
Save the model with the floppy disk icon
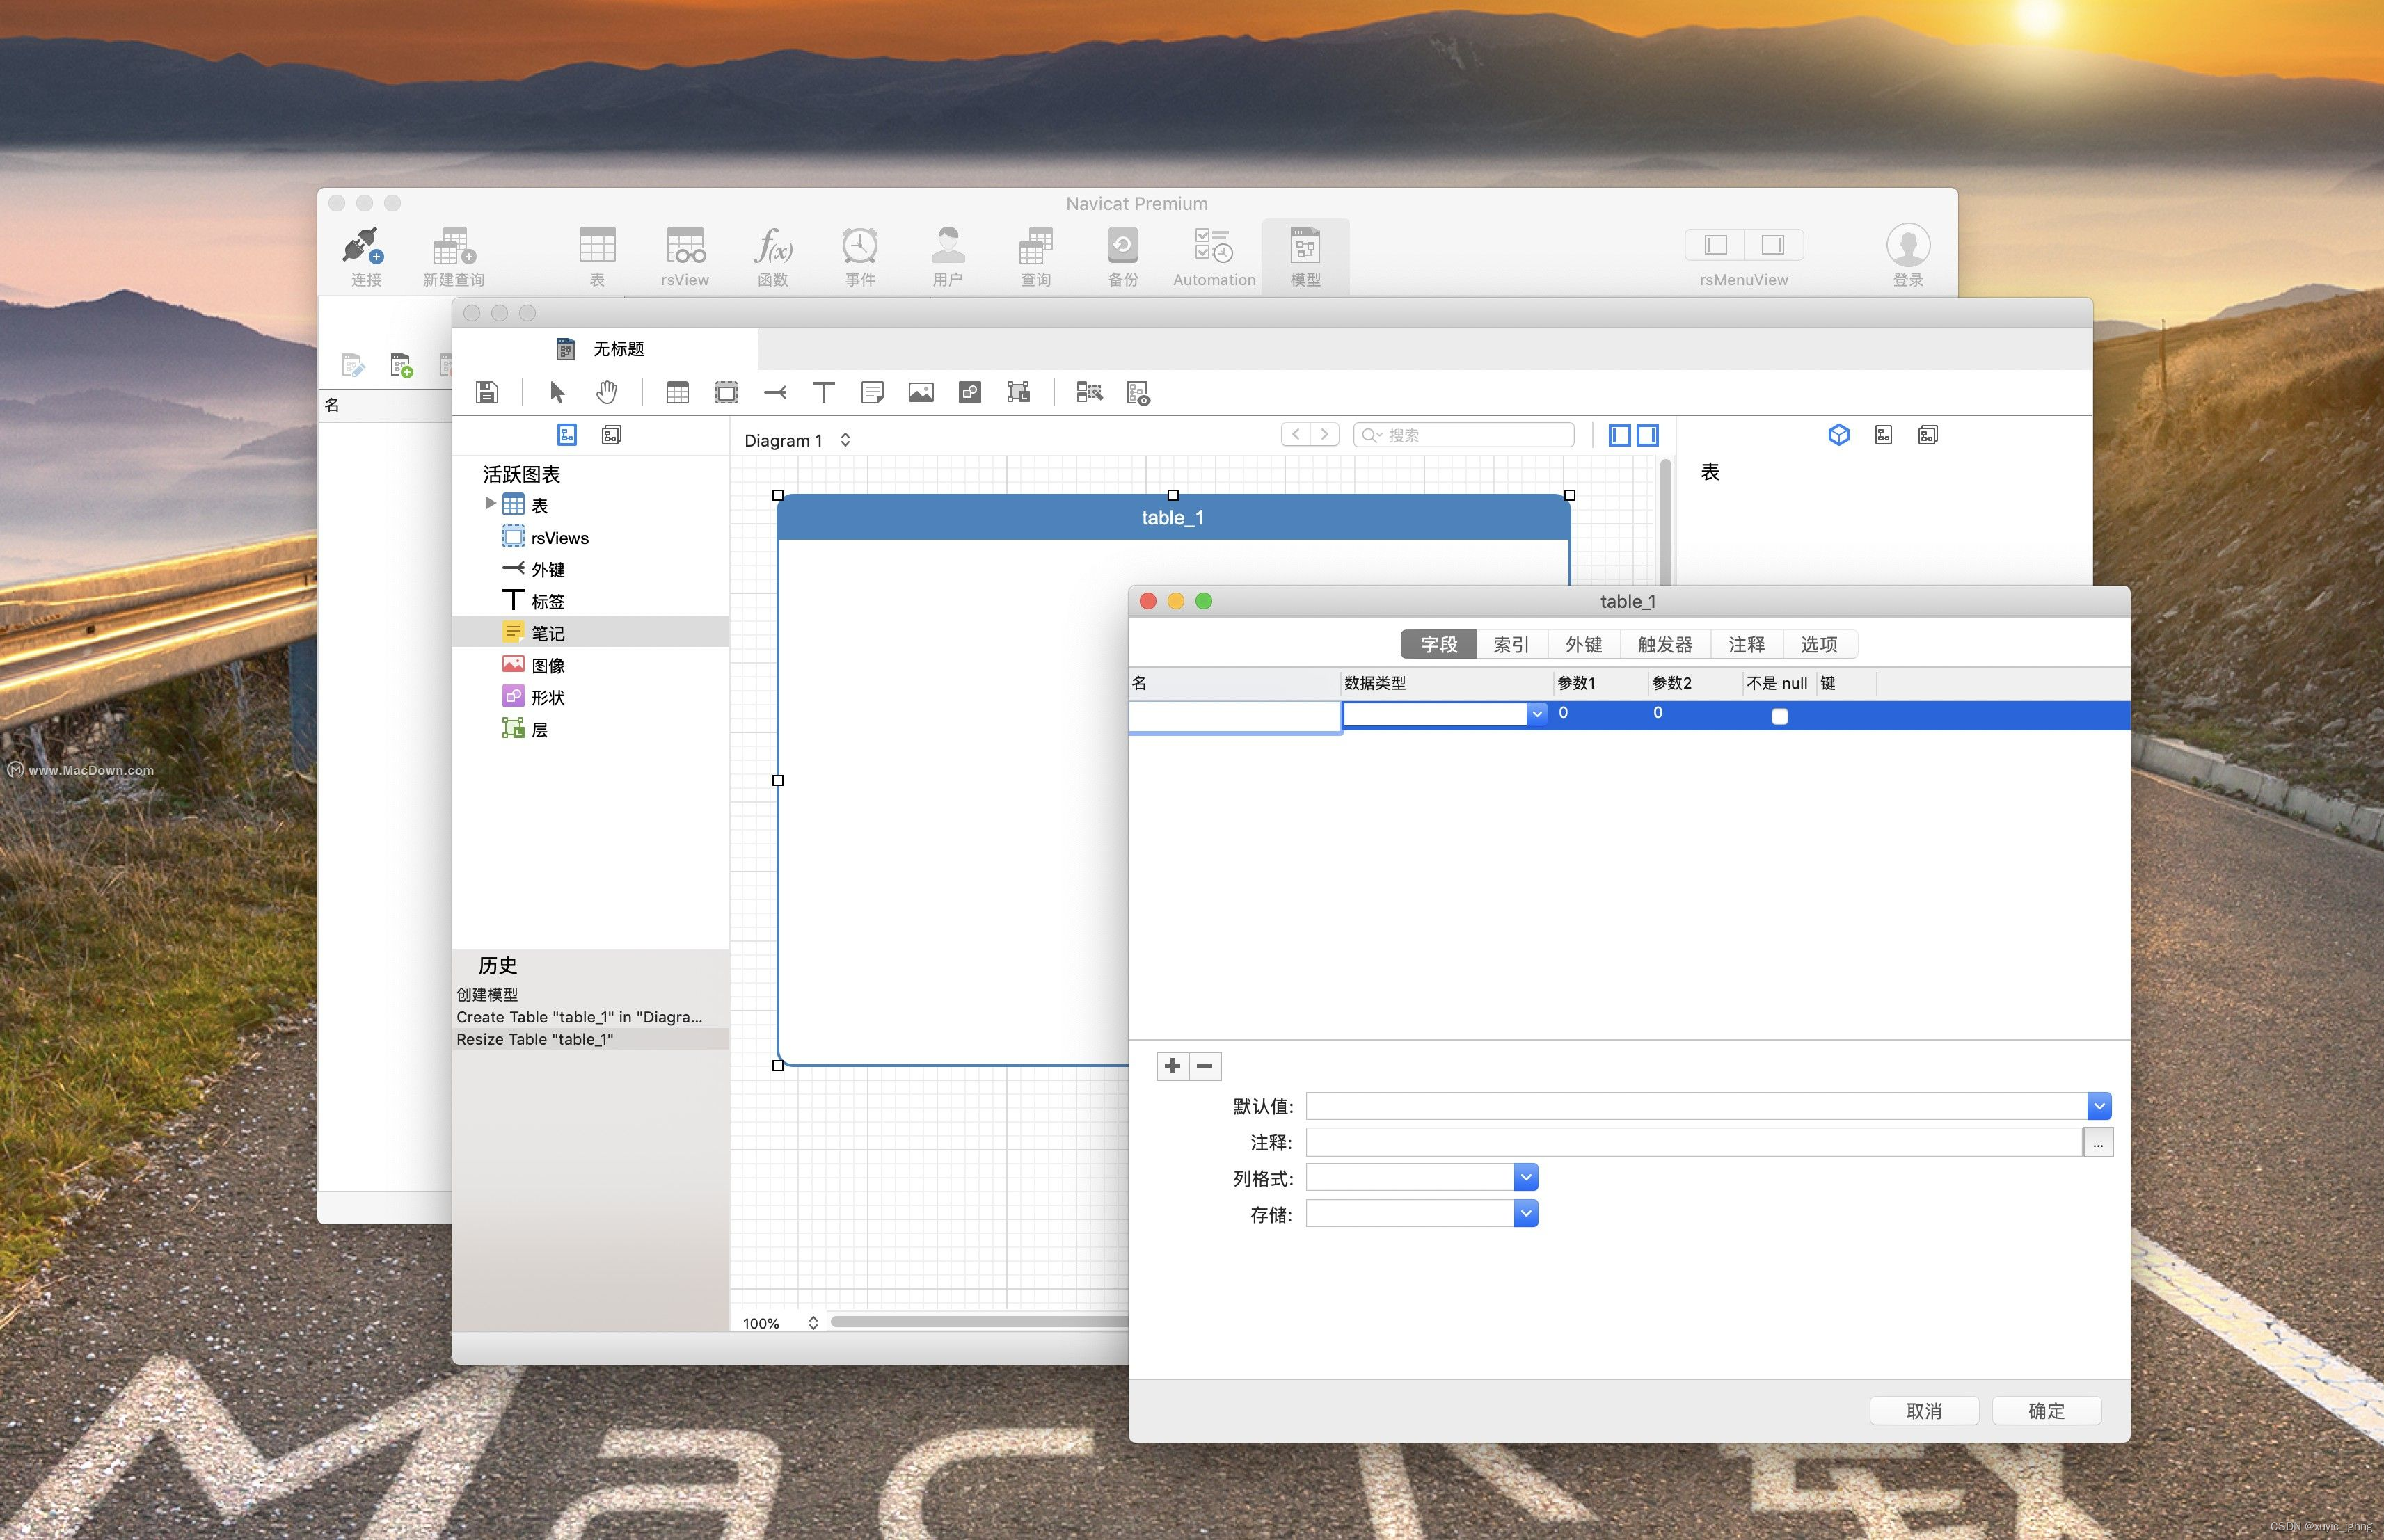tap(486, 392)
